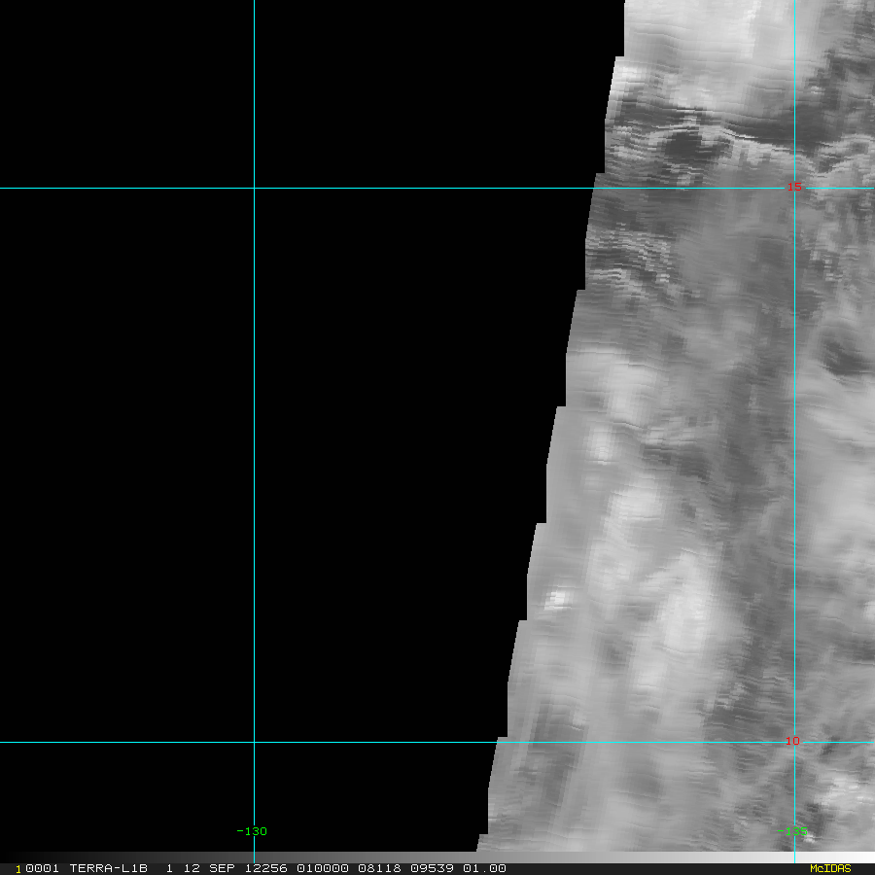Click grid intersection of -130 and 10
875x875 pixels.
pos(254,742)
